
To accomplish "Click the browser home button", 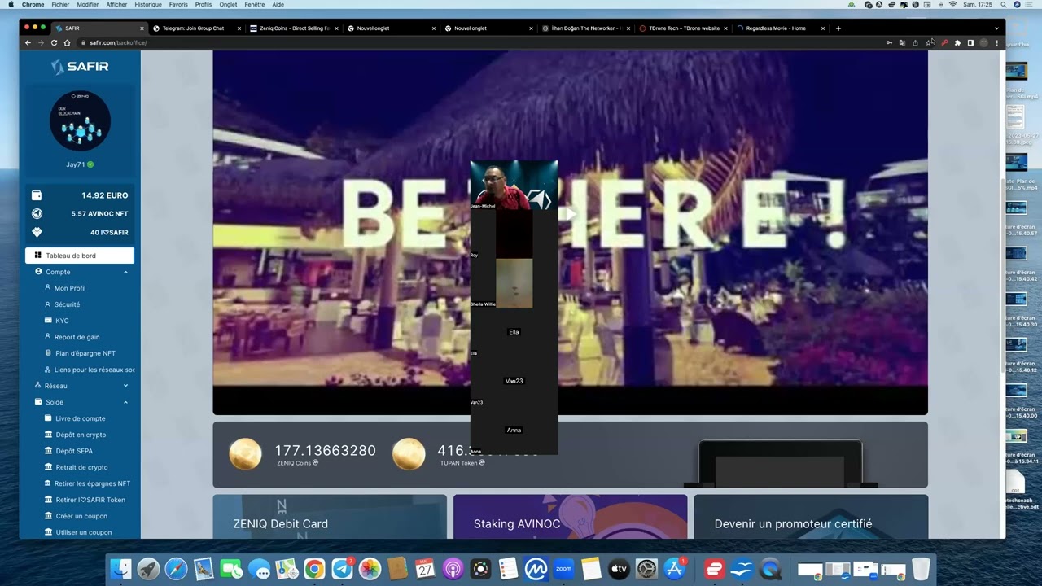I will (x=67, y=42).
